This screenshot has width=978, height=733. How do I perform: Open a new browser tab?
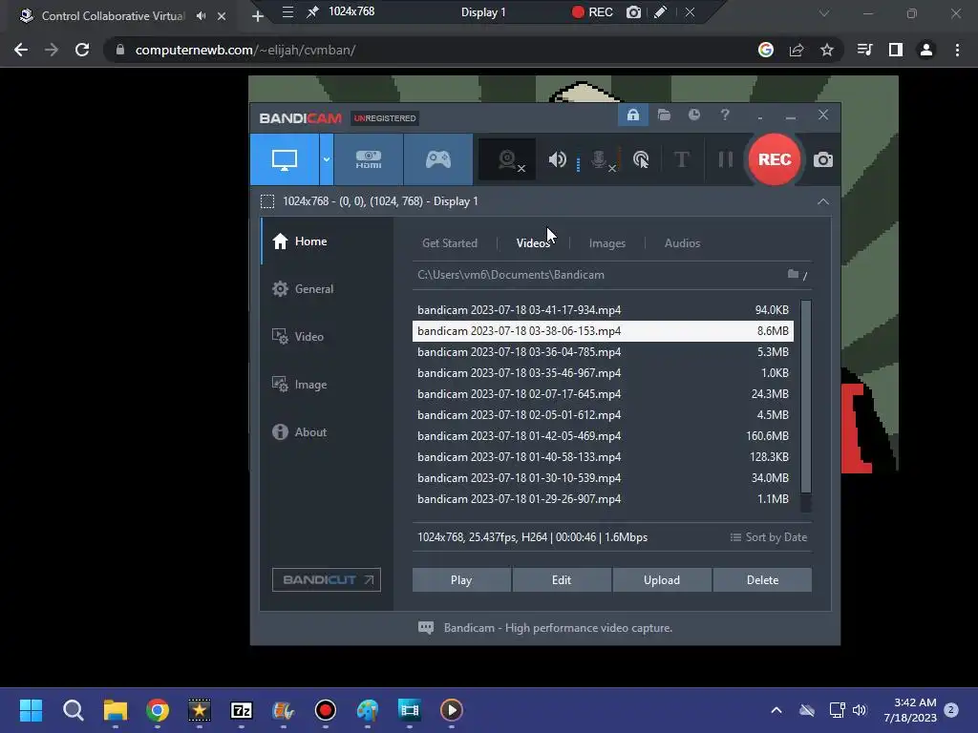click(x=257, y=16)
